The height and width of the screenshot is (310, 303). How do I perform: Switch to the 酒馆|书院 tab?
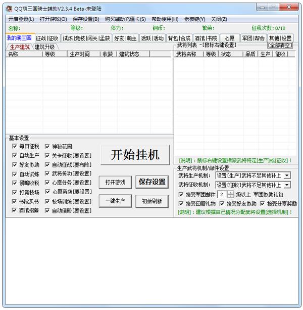coord(206,38)
